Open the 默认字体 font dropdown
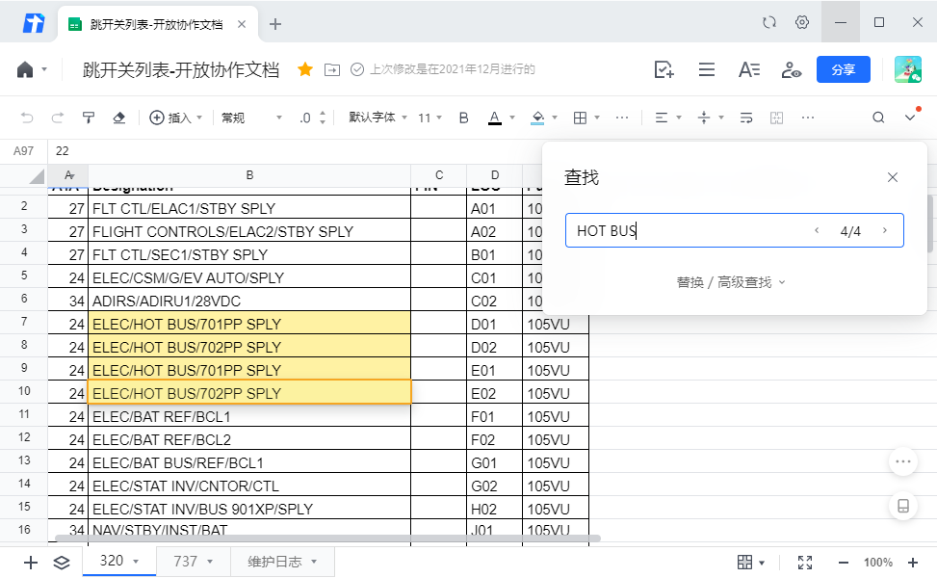Screen dimensions: 937x578 coord(377,118)
